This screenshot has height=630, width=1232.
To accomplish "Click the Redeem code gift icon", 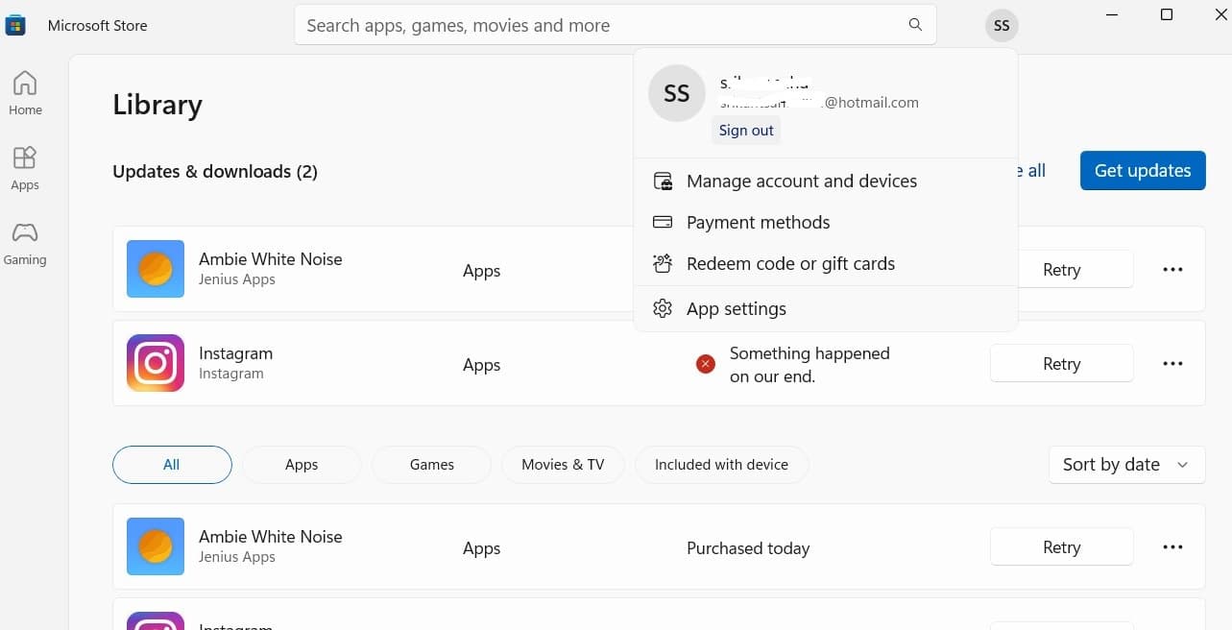I will (663, 263).
